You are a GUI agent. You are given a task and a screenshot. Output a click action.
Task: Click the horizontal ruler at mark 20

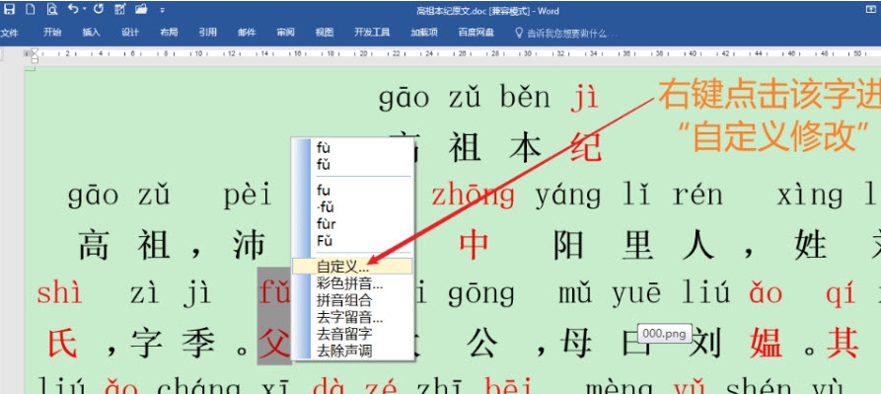(363, 54)
